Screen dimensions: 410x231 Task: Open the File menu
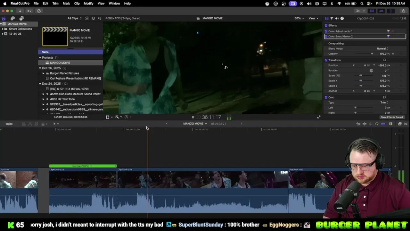[36, 3]
